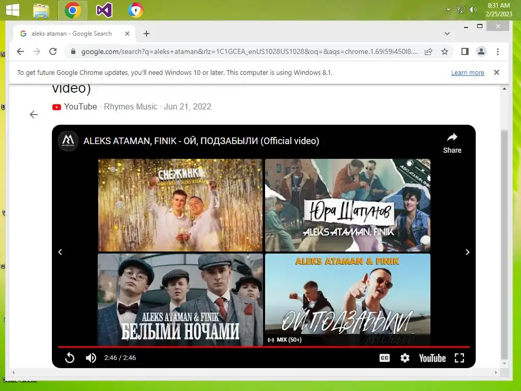The height and width of the screenshot is (391, 521).
Task: Minimize the Chrome window
Action: click(x=466, y=26)
